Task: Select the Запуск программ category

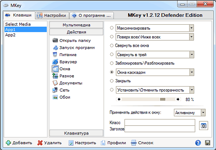Action: tap(74, 48)
